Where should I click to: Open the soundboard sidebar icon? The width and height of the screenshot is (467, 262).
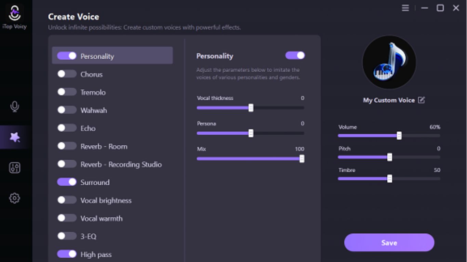pyautogui.click(x=14, y=168)
